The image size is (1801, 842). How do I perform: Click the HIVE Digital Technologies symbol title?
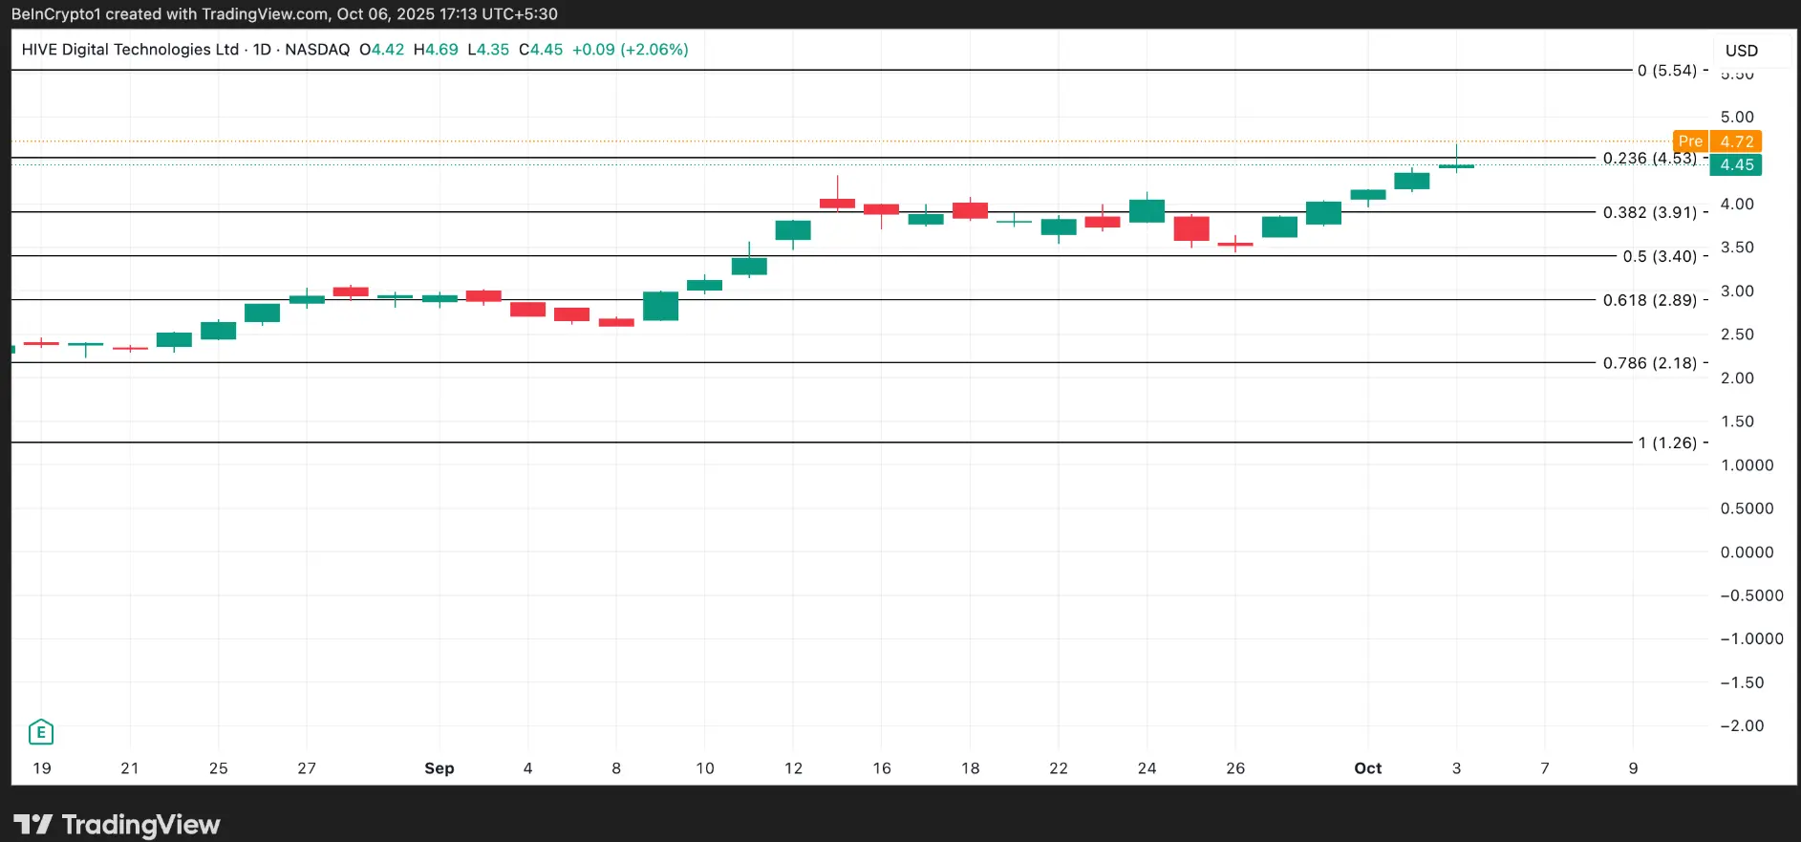coord(130,50)
